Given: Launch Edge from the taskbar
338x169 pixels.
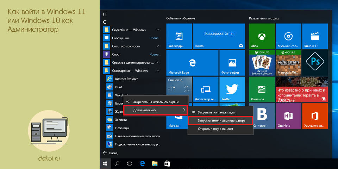Looking at the screenshot, I should (x=142, y=164).
